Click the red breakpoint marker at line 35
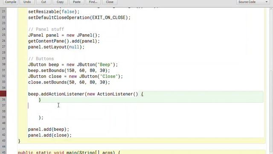The height and width of the screenshot is (154, 273). pos(3,94)
